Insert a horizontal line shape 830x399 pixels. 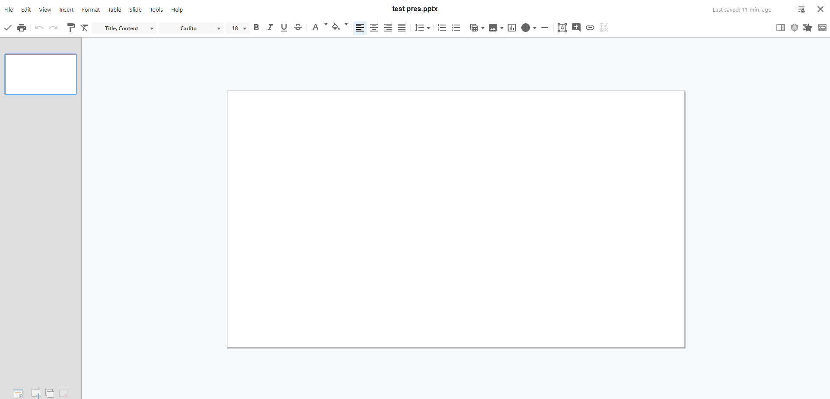(x=544, y=28)
